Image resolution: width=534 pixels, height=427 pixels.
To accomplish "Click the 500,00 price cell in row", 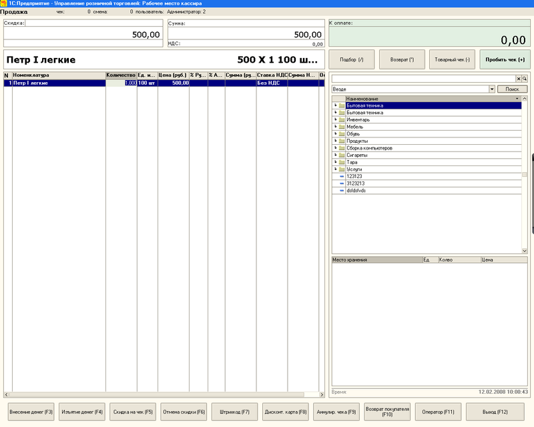I will (174, 83).
